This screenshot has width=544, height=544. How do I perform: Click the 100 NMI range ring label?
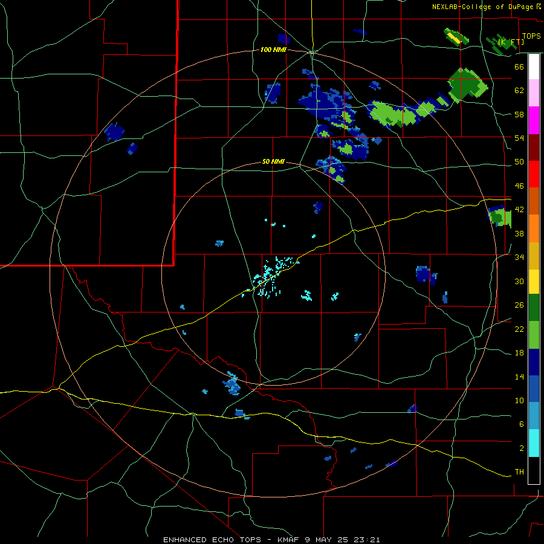click(x=273, y=50)
